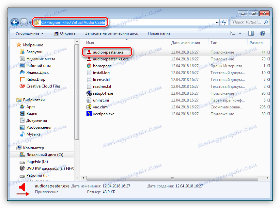
Task: Select the uninst.ini file icon
Action: [x=89, y=100]
